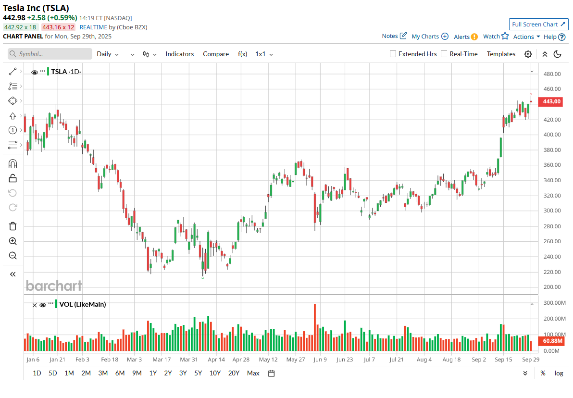Viewport: 573px width, 398px height.
Task: Click the Watch star icon
Action: [x=505, y=36]
